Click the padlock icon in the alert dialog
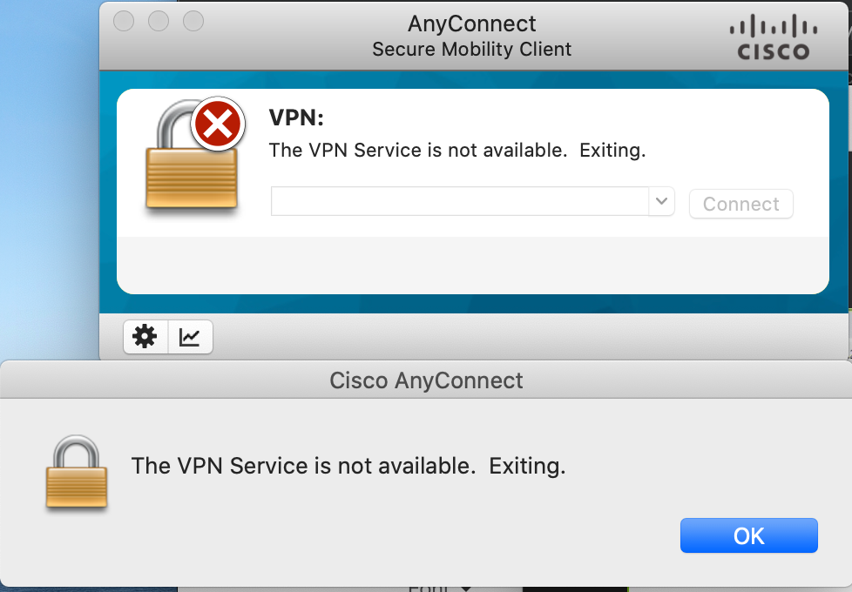The width and height of the screenshot is (852, 592). point(76,472)
